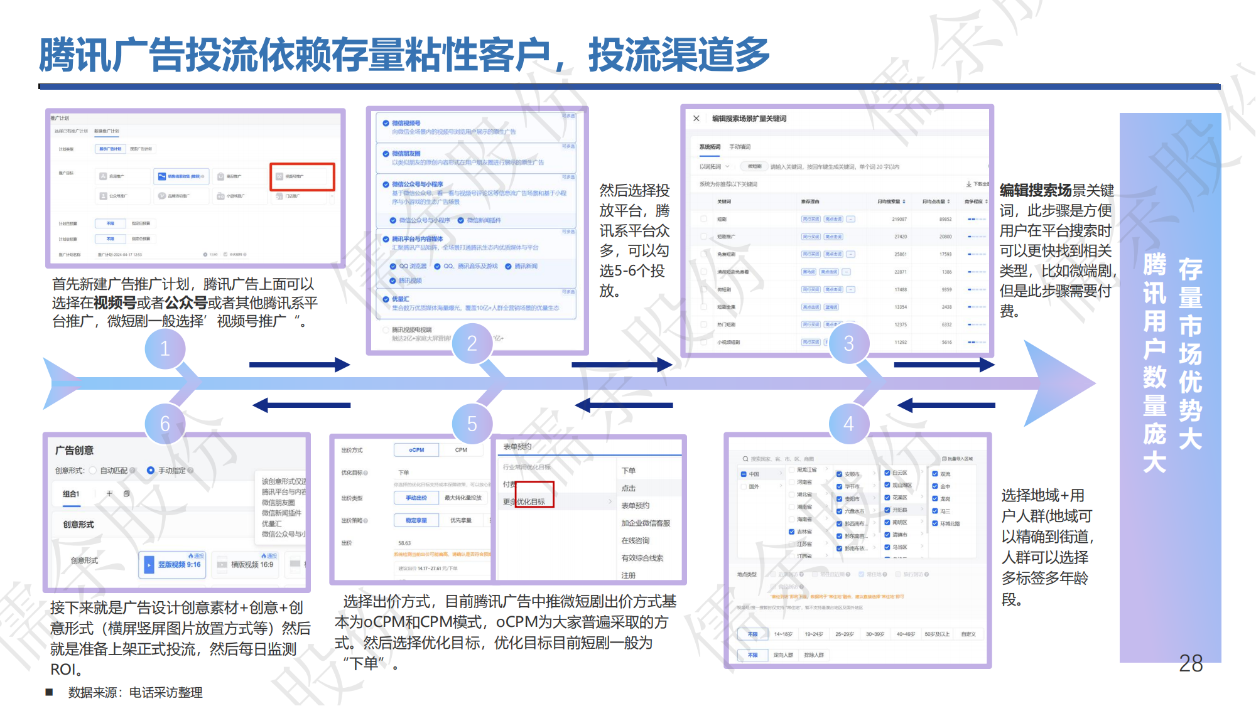Viewport: 1256px width, 706px height.
Task: Close the keyword editing dialog with X
Action: pos(696,119)
